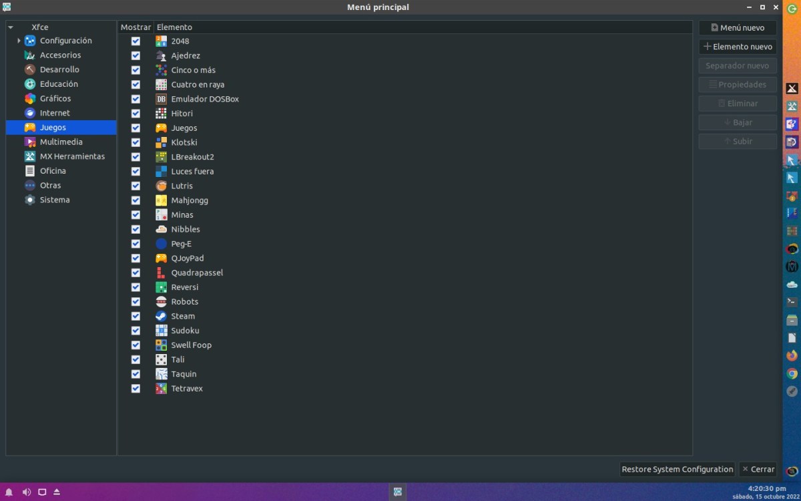Select the Steam game entry icon
This screenshot has height=501, width=801.
161,316
